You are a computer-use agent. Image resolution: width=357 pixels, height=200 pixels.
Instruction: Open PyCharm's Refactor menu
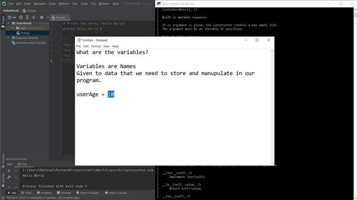[x=64, y=4]
